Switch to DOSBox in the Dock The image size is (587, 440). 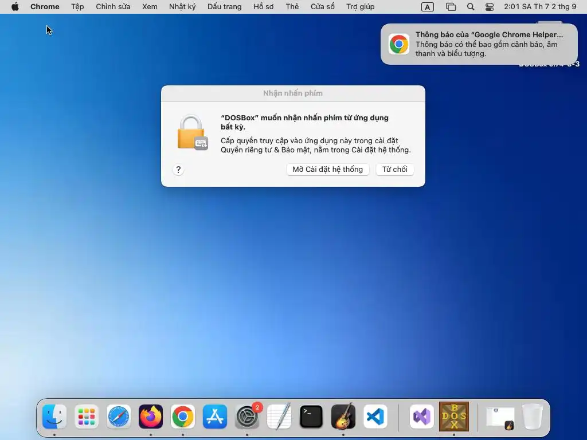pyautogui.click(x=454, y=417)
